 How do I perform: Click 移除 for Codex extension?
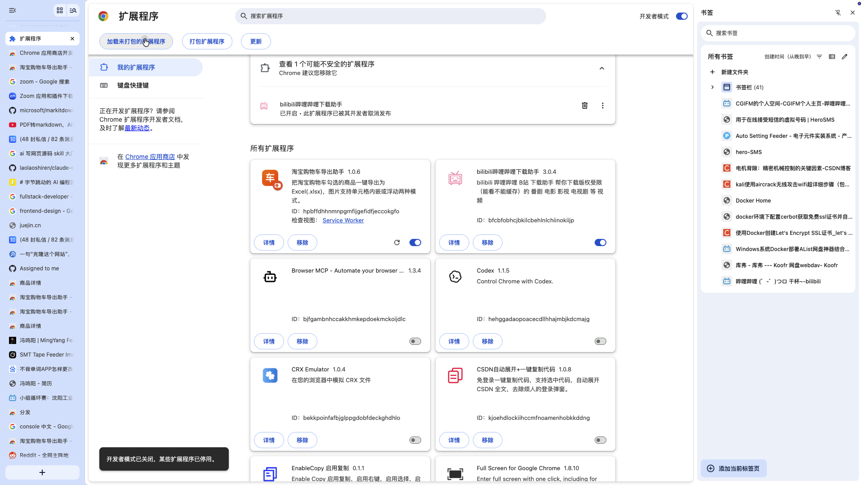pos(488,341)
